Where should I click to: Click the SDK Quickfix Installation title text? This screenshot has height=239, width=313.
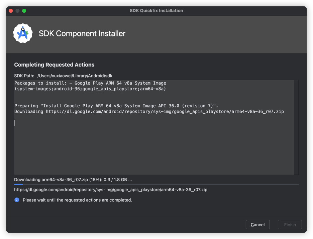point(156,11)
